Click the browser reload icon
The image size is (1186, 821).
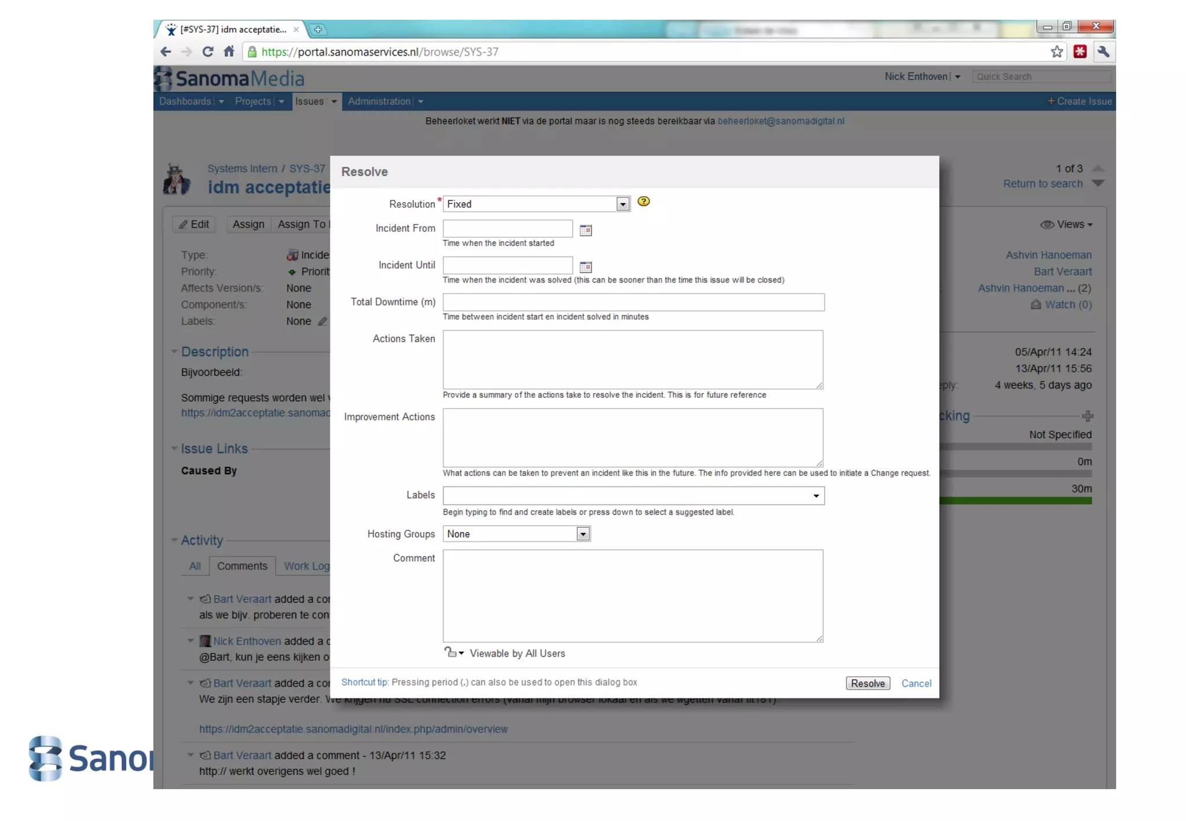pos(207,52)
